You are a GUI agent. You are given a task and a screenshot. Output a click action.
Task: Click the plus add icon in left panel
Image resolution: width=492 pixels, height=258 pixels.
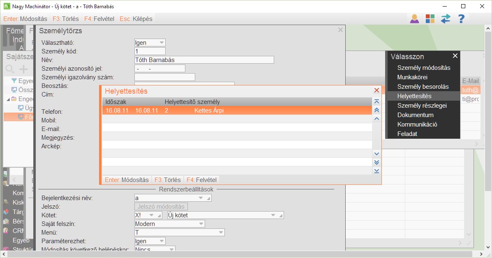(23, 69)
